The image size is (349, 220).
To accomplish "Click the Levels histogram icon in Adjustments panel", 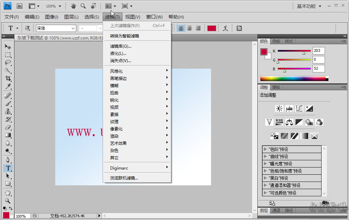I will [x=289, y=108].
